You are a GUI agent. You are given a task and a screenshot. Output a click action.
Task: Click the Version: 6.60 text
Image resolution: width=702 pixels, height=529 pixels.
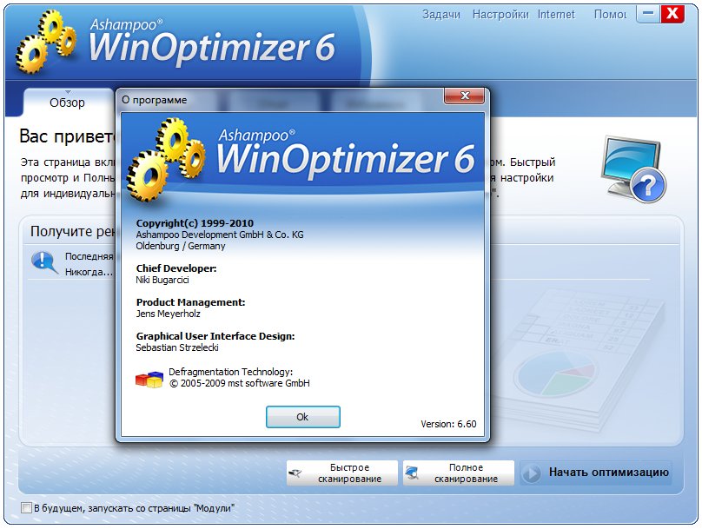pyautogui.click(x=448, y=424)
